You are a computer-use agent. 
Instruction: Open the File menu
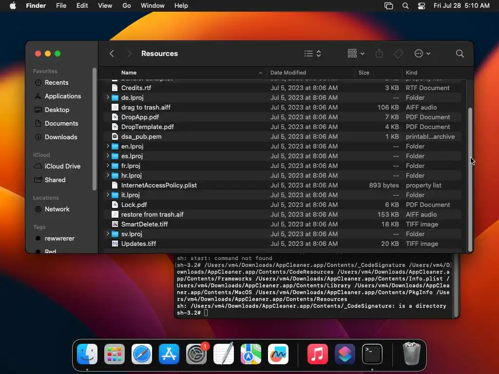pos(61,6)
